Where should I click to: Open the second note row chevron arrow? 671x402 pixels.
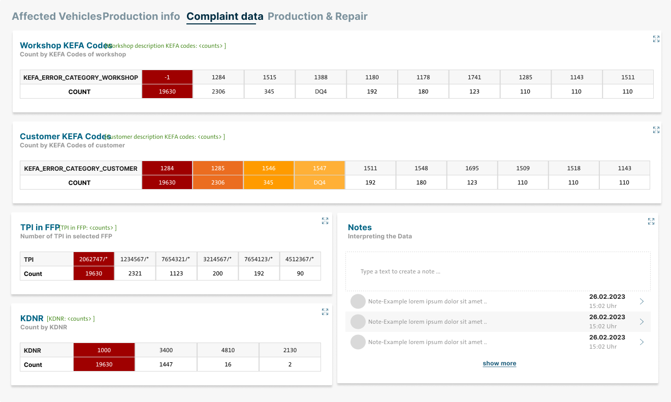click(642, 322)
